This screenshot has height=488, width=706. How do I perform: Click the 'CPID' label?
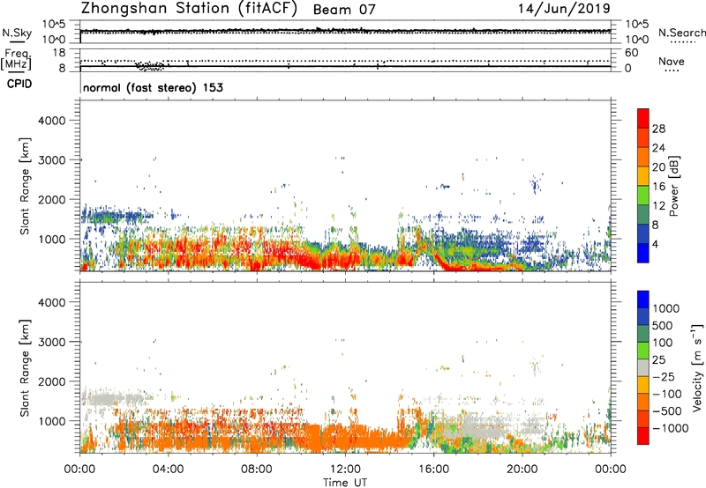[19, 84]
